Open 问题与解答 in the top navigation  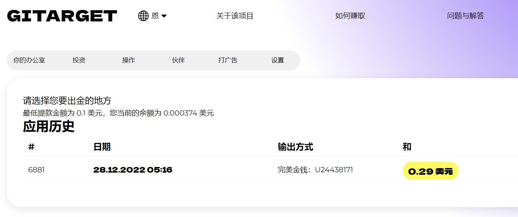coord(465,16)
